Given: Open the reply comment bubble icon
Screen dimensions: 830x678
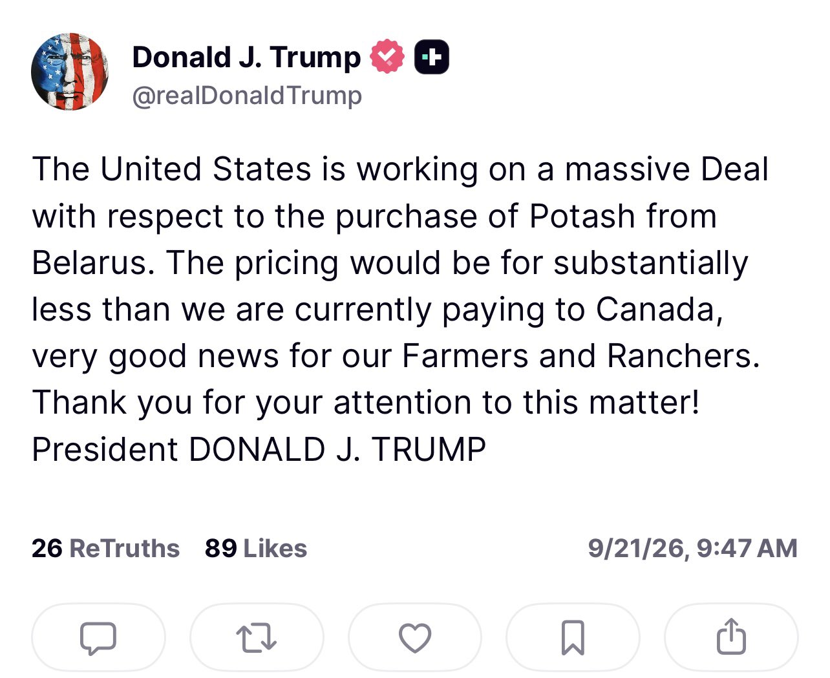Looking at the screenshot, I should [98, 638].
